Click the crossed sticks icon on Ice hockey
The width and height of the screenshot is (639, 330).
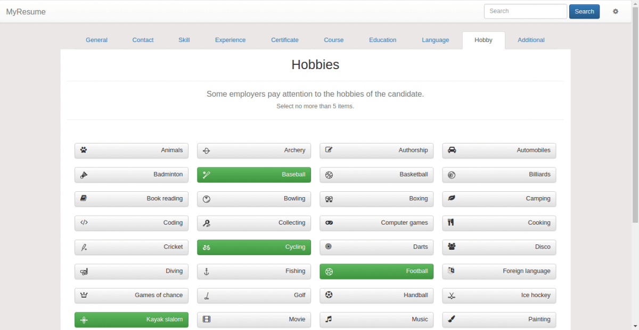[x=452, y=296]
